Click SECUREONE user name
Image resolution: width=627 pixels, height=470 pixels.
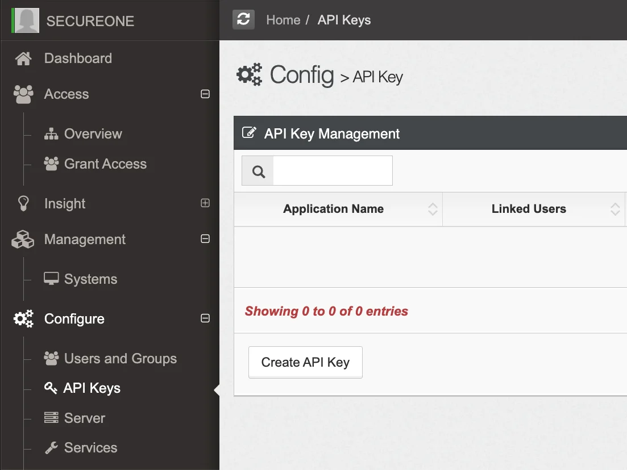pyautogui.click(x=90, y=21)
